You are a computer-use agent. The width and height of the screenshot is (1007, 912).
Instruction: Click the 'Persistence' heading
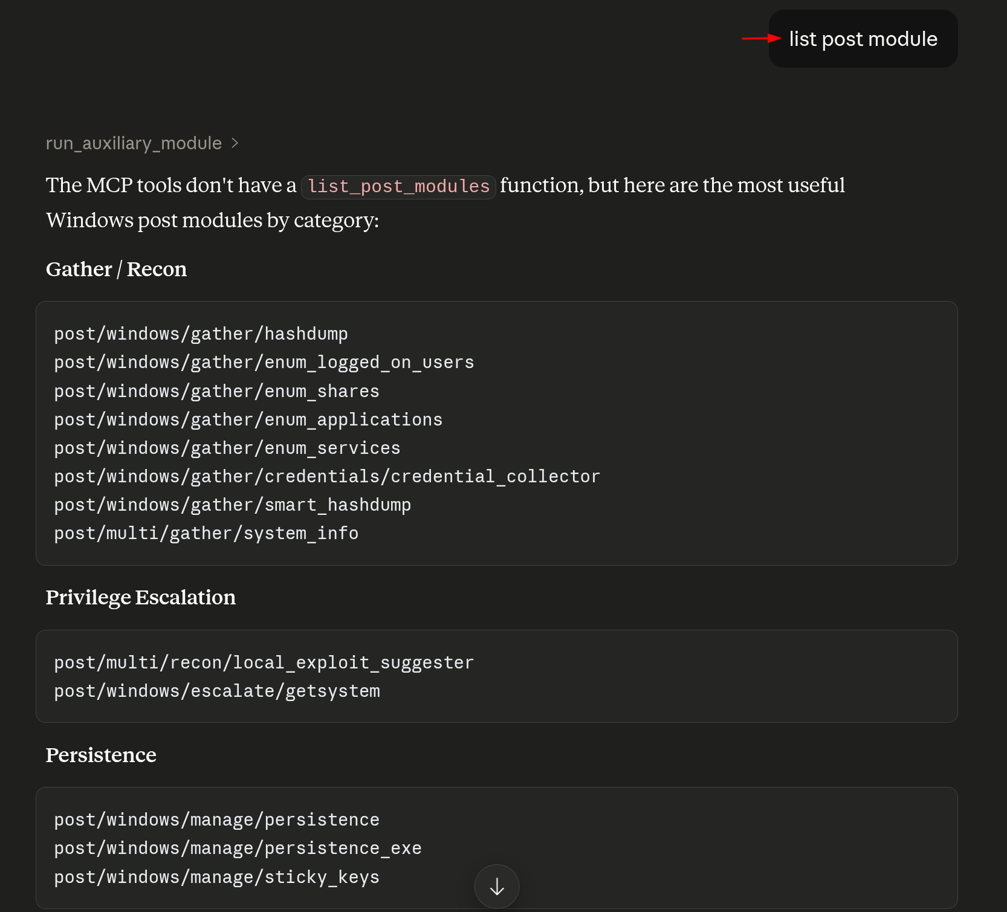tap(101, 755)
